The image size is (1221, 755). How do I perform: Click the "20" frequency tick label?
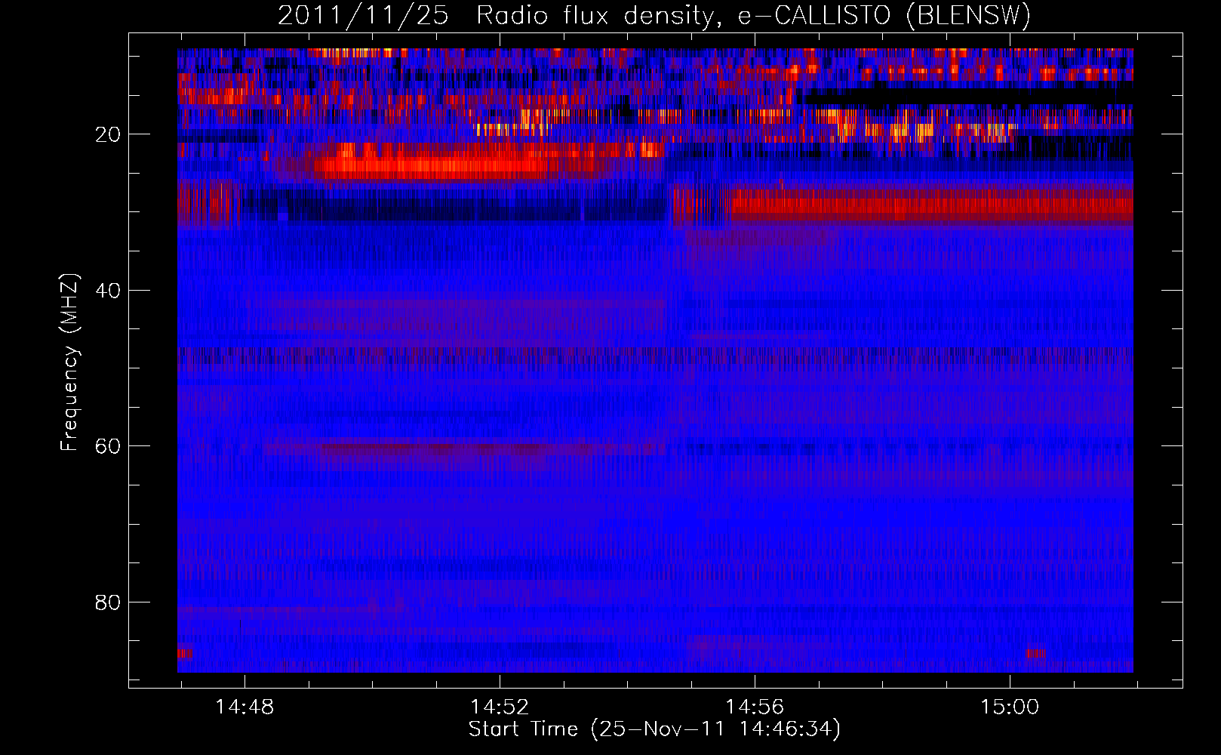pyautogui.click(x=108, y=134)
